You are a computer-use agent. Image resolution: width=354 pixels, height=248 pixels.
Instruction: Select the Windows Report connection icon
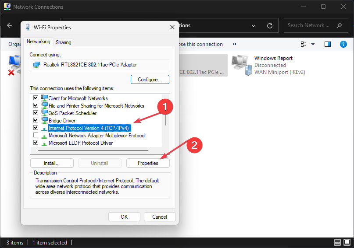242,65
